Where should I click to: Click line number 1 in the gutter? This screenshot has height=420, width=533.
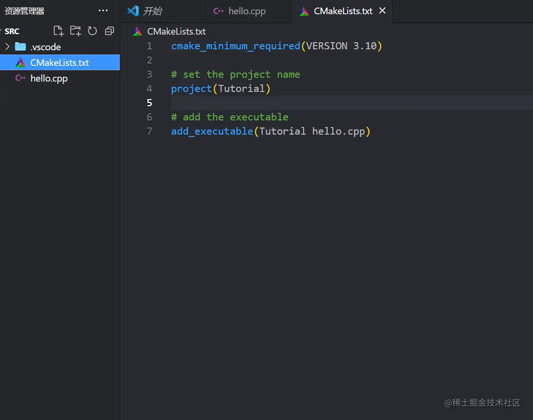pos(149,46)
